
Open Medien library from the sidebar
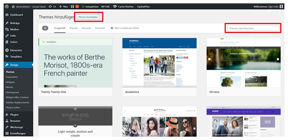[19, 29]
